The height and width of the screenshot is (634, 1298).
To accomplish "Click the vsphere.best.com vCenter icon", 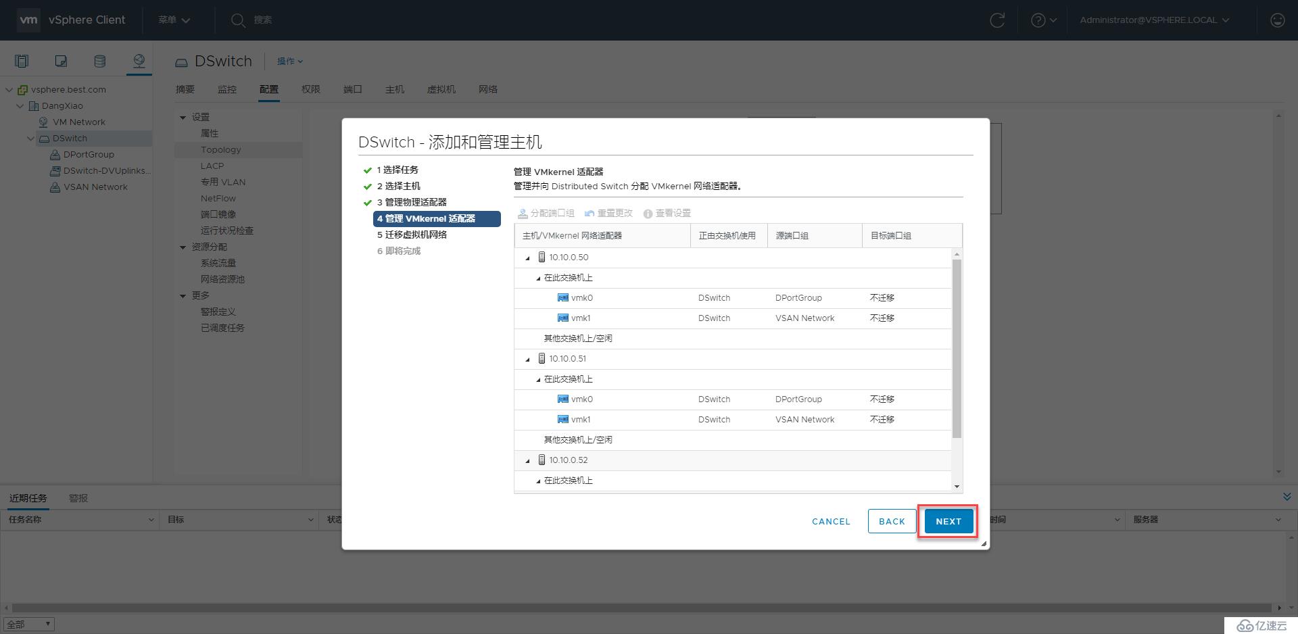I will [x=23, y=89].
